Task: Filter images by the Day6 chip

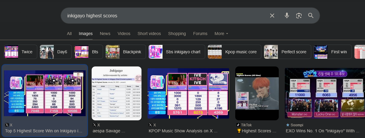Action: [x=56, y=52]
